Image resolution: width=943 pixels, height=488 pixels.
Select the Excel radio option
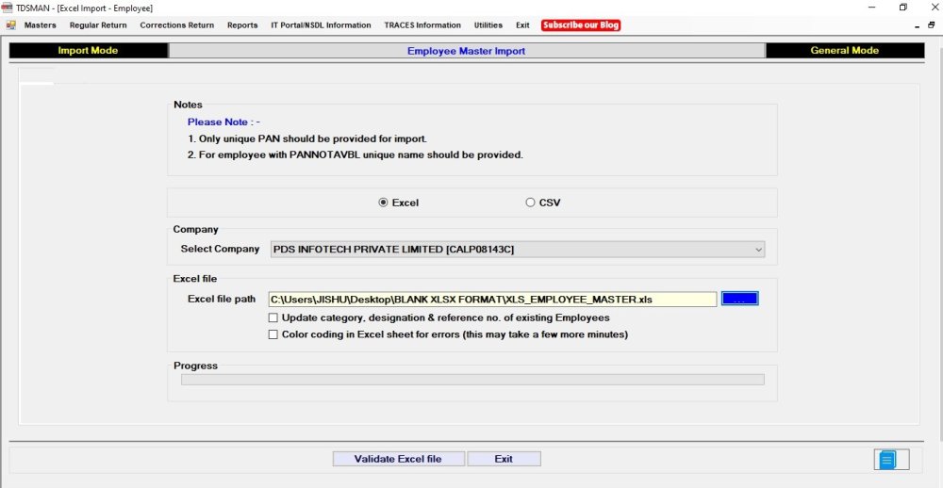(383, 203)
